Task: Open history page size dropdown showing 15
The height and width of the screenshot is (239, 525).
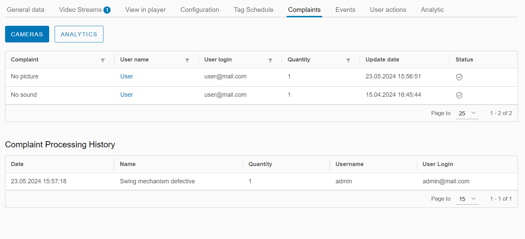Action: pos(467,199)
